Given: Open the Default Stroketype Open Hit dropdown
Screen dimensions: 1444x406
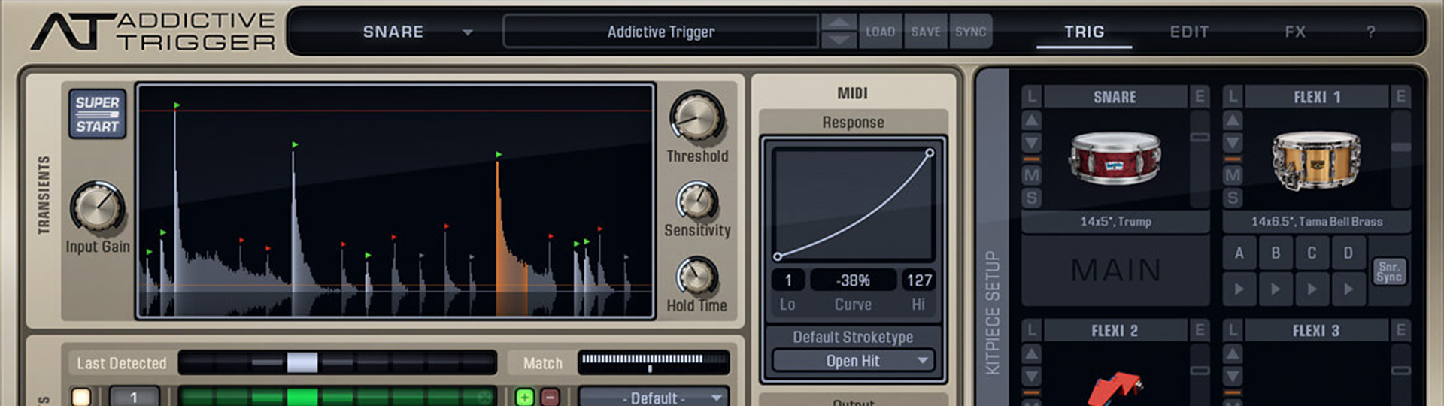Looking at the screenshot, I should tap(853, 361).
